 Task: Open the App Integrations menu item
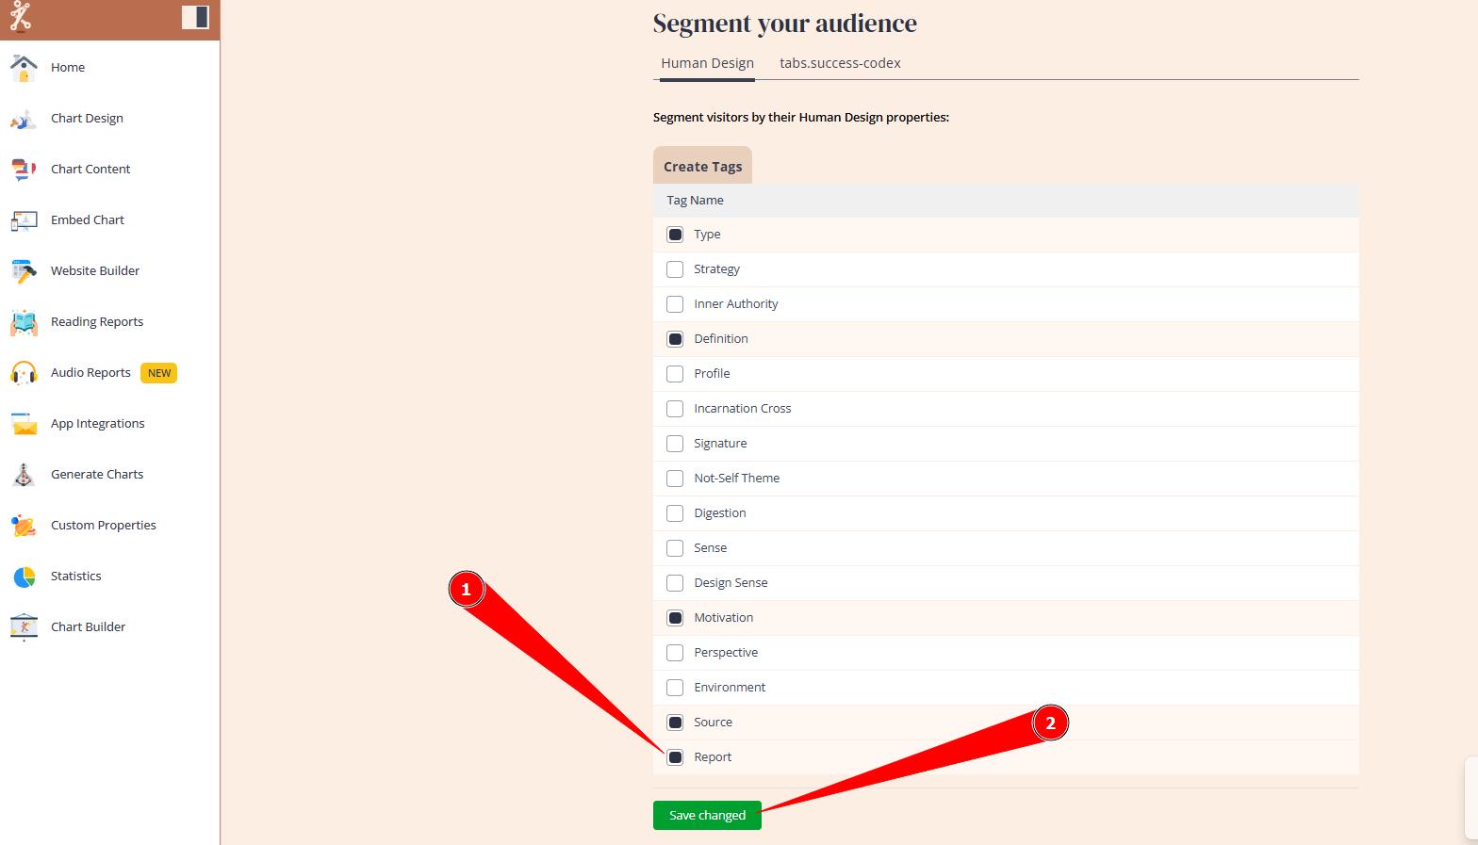pyautogui.click(x=97, y=424)
